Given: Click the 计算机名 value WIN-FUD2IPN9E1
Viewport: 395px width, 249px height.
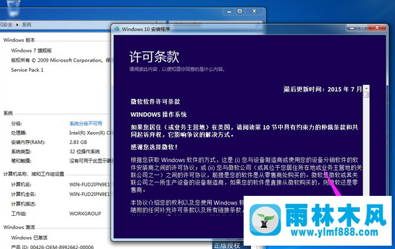Looking at the screenshot, I should point(90,185).
